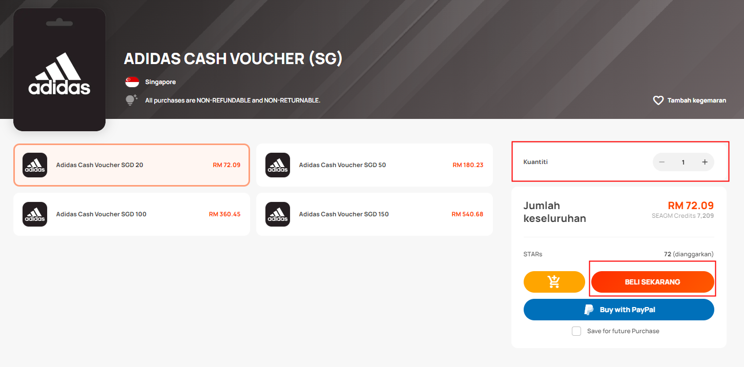
Task: Click the Adidas logo on SGD 50 voucher
Action: point(278,165)
